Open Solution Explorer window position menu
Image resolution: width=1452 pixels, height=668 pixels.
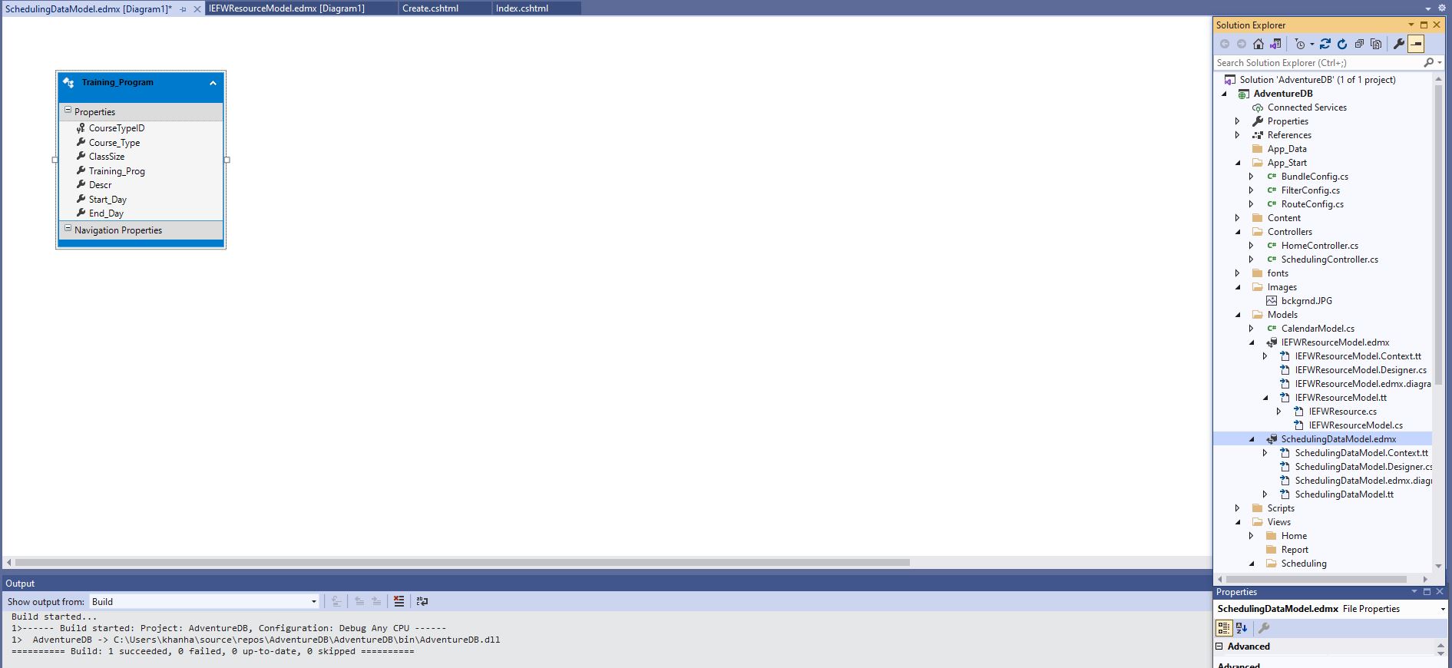(1411, 25)
